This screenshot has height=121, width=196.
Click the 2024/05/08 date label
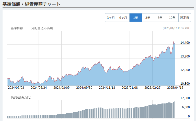tap(16, 88)
